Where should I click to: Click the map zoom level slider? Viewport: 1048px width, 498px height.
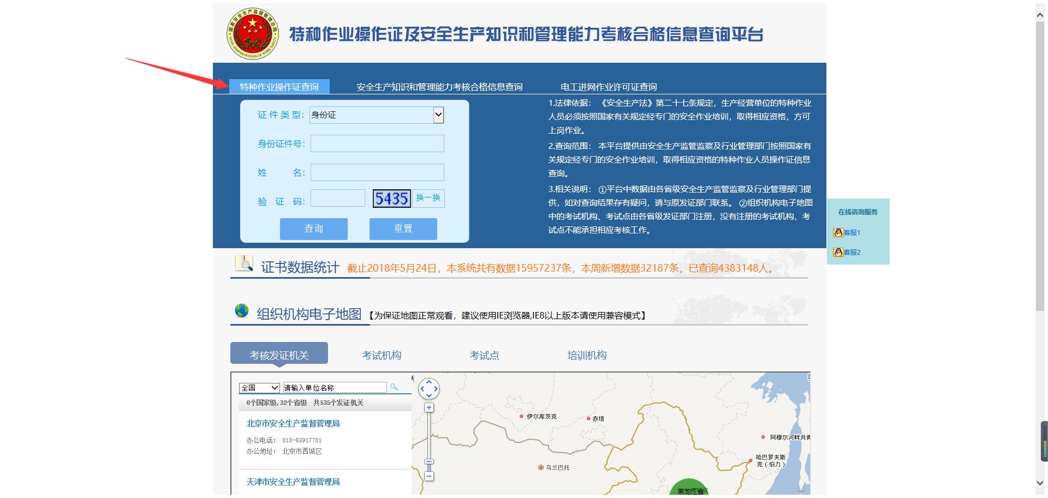(429, 461)
